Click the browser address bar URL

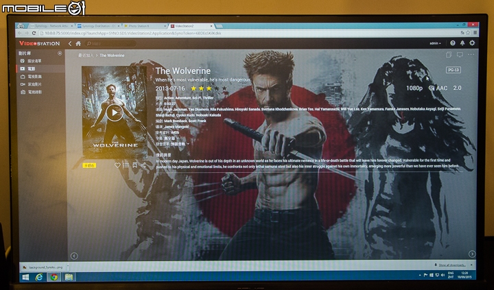pyautogui.click(x=132, y=33)
